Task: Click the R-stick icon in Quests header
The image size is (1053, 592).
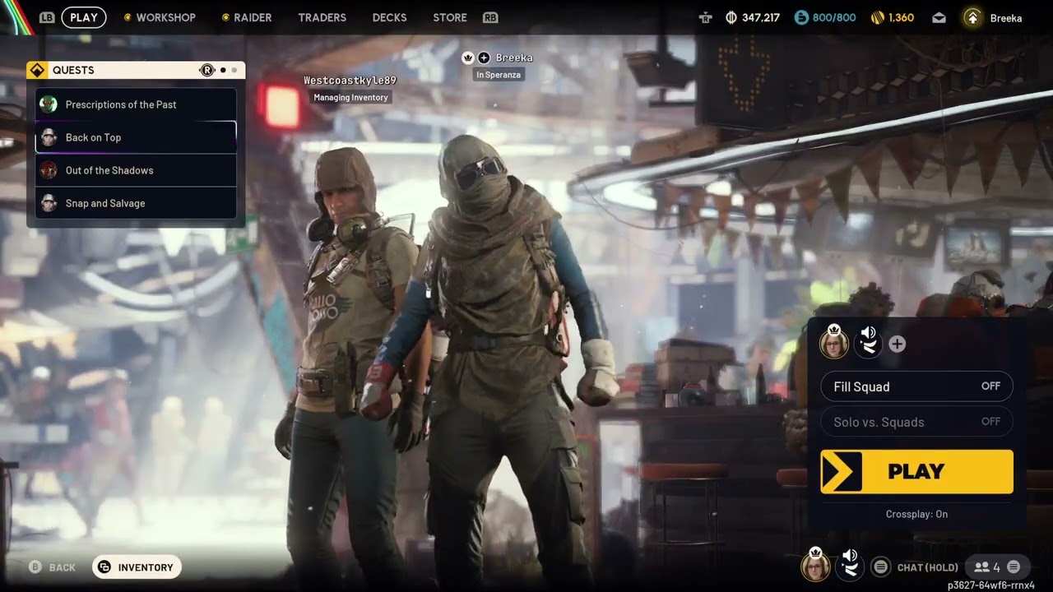Action: (x=207, y=70)
